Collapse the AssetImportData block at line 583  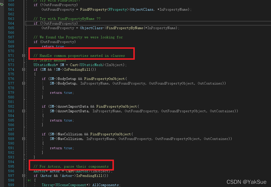(24, 111)
